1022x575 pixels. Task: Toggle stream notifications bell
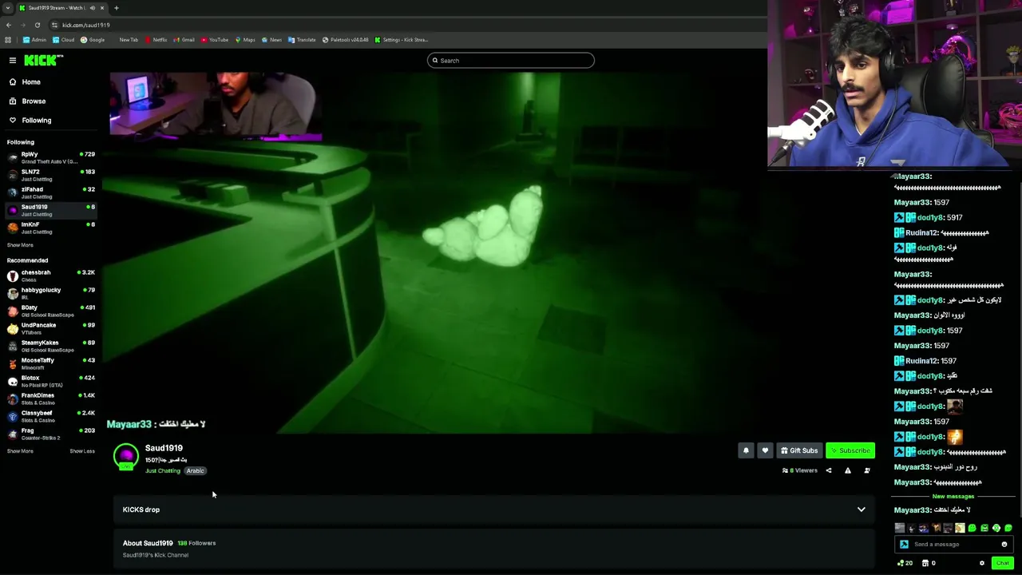[x=746, y=450]
